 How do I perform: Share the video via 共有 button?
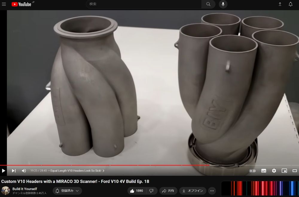pos(168,191)
